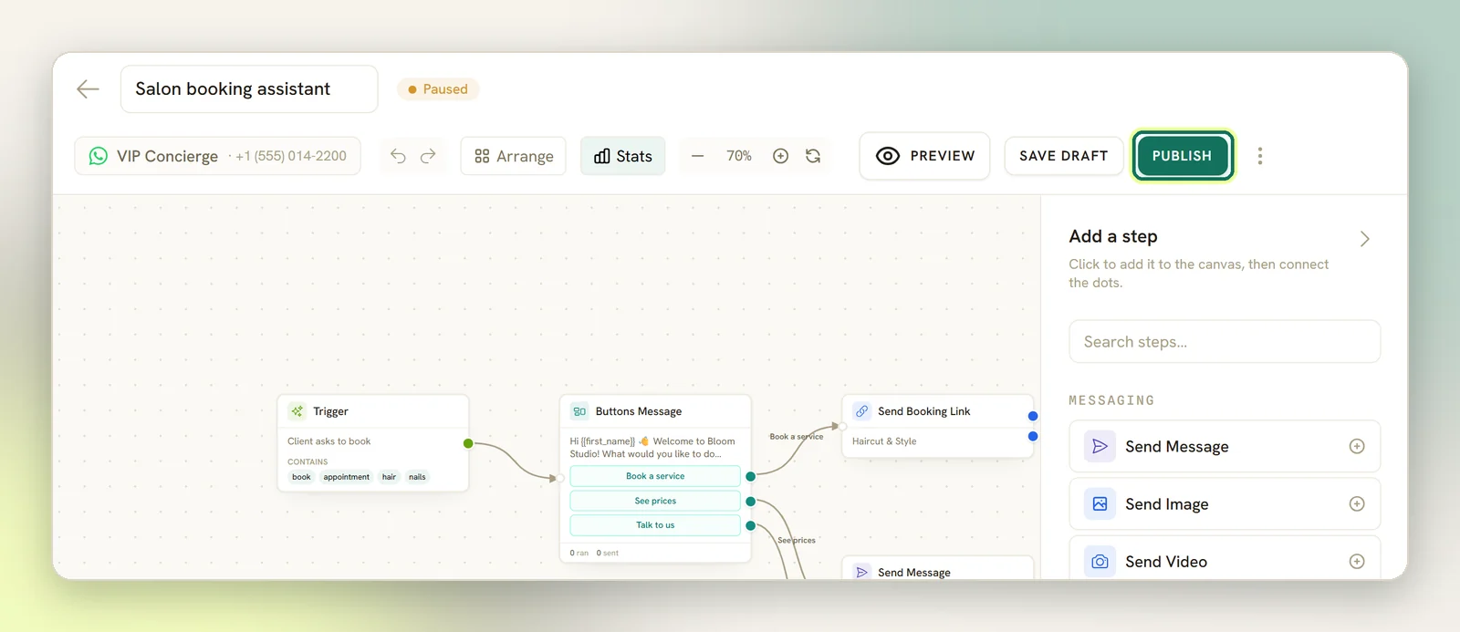Select the Trigger node header
Viewport: 1460px width, 632px height.
pos(373,411)
